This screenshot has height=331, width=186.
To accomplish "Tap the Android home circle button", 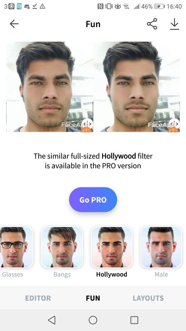I will [93, 320].
